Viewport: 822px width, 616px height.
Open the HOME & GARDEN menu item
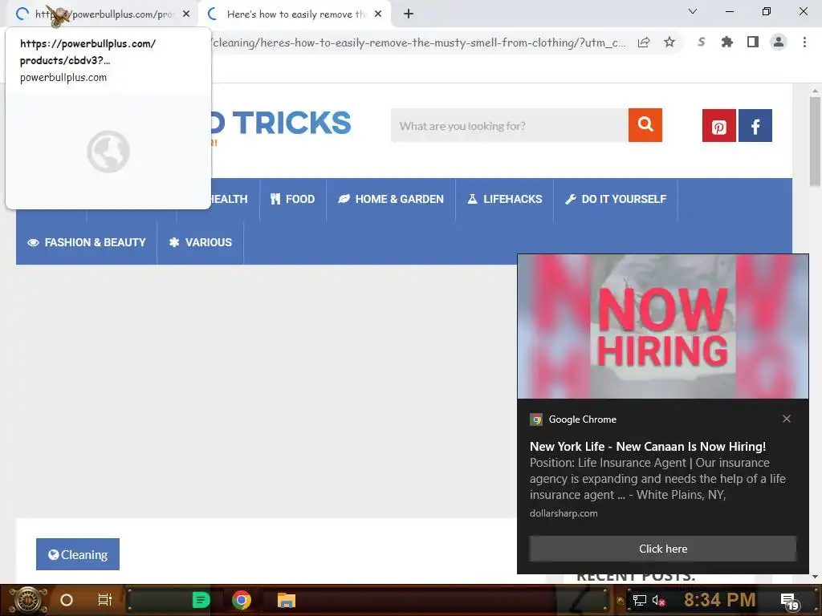(x=391, y=199)
